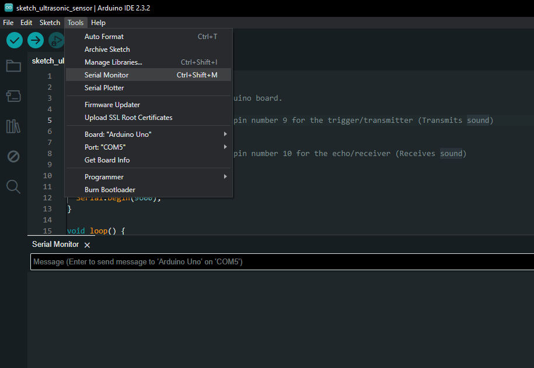
Task: Close the Serial Monitor tab
Action: coord(87,245)
